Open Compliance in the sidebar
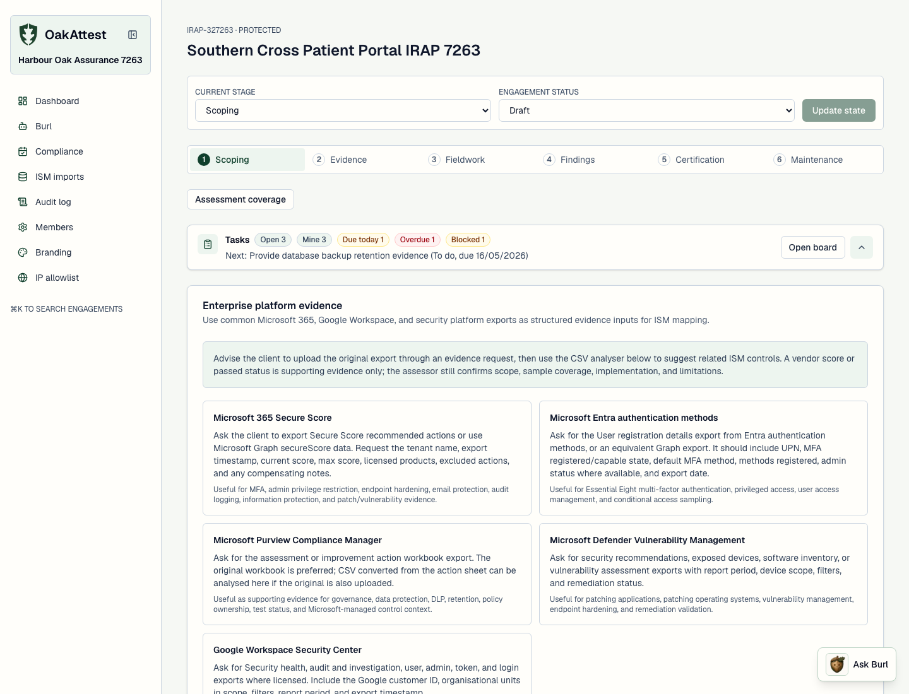909x694 pixels. tap(80, 151)
